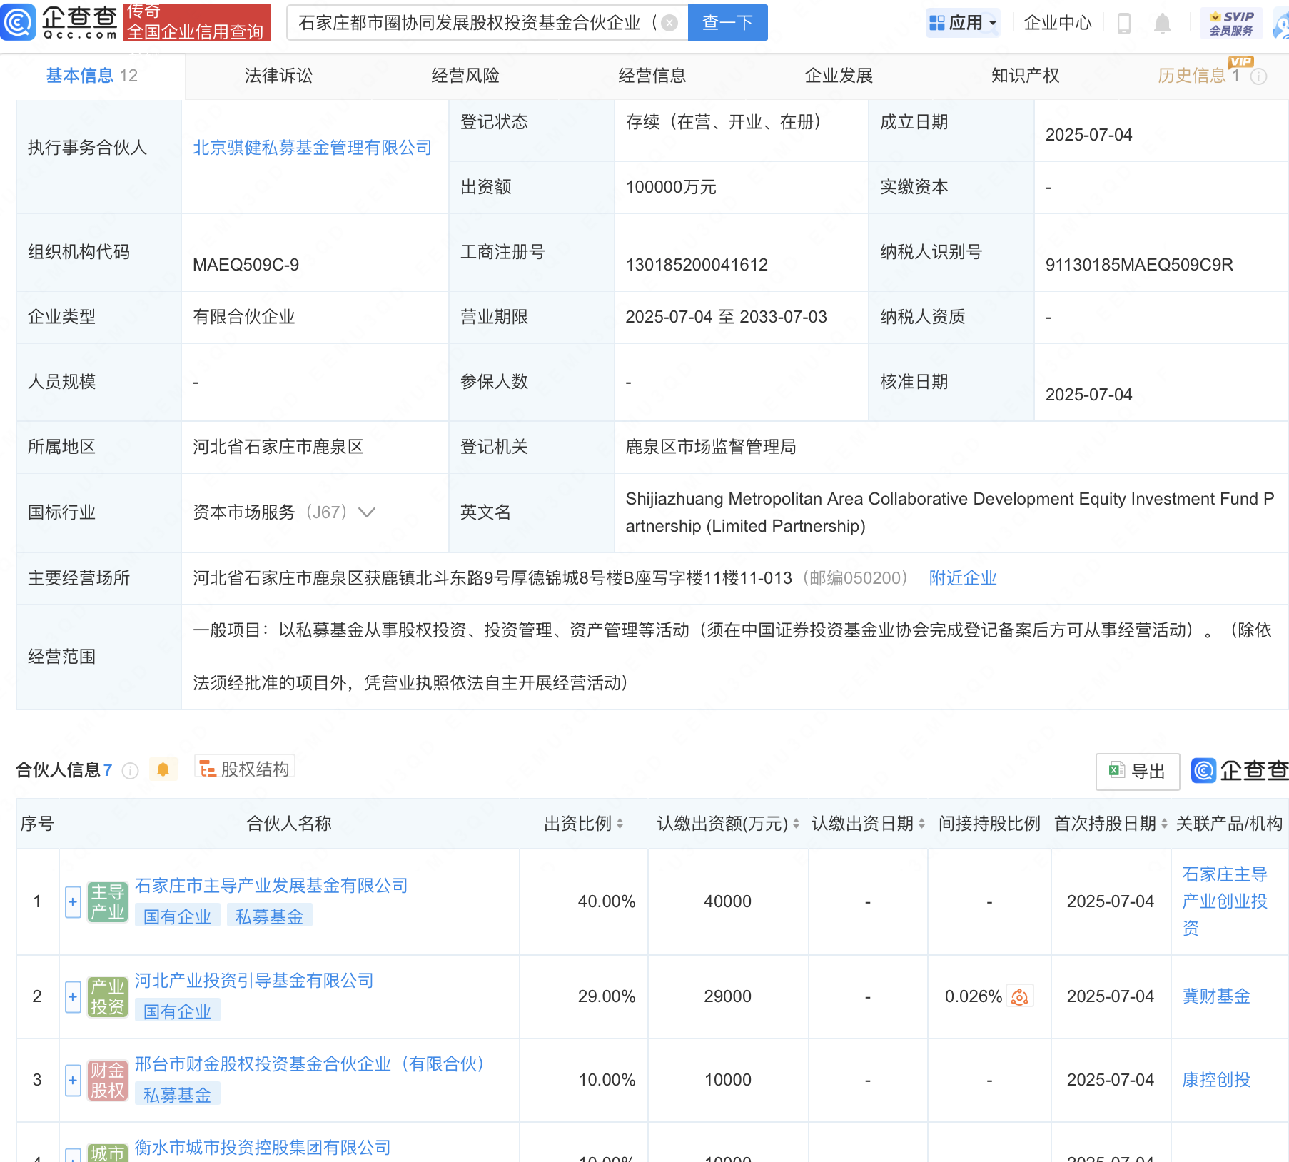Viewport: 1289px width, 1162px height.
Task: Sort by 出资比例 column arrows
Action: [x=620, y=824]
